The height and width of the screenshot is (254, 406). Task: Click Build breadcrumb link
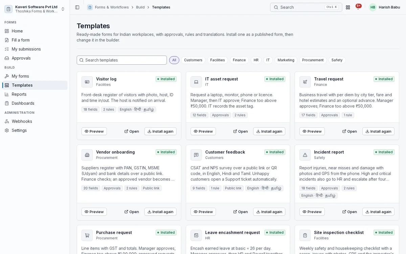[140, 7]
